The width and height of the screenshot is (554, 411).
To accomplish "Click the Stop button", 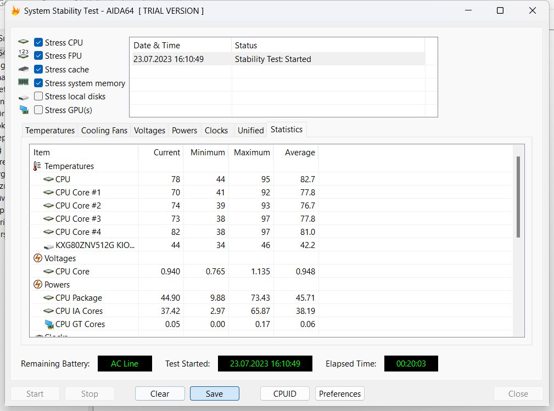I will click(89, 393).
